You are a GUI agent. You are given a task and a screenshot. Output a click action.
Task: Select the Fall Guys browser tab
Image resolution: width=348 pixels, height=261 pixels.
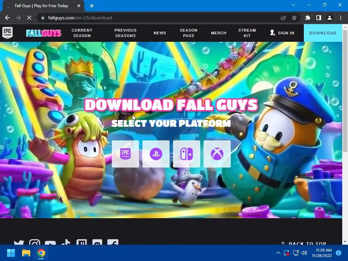[43, 6]
